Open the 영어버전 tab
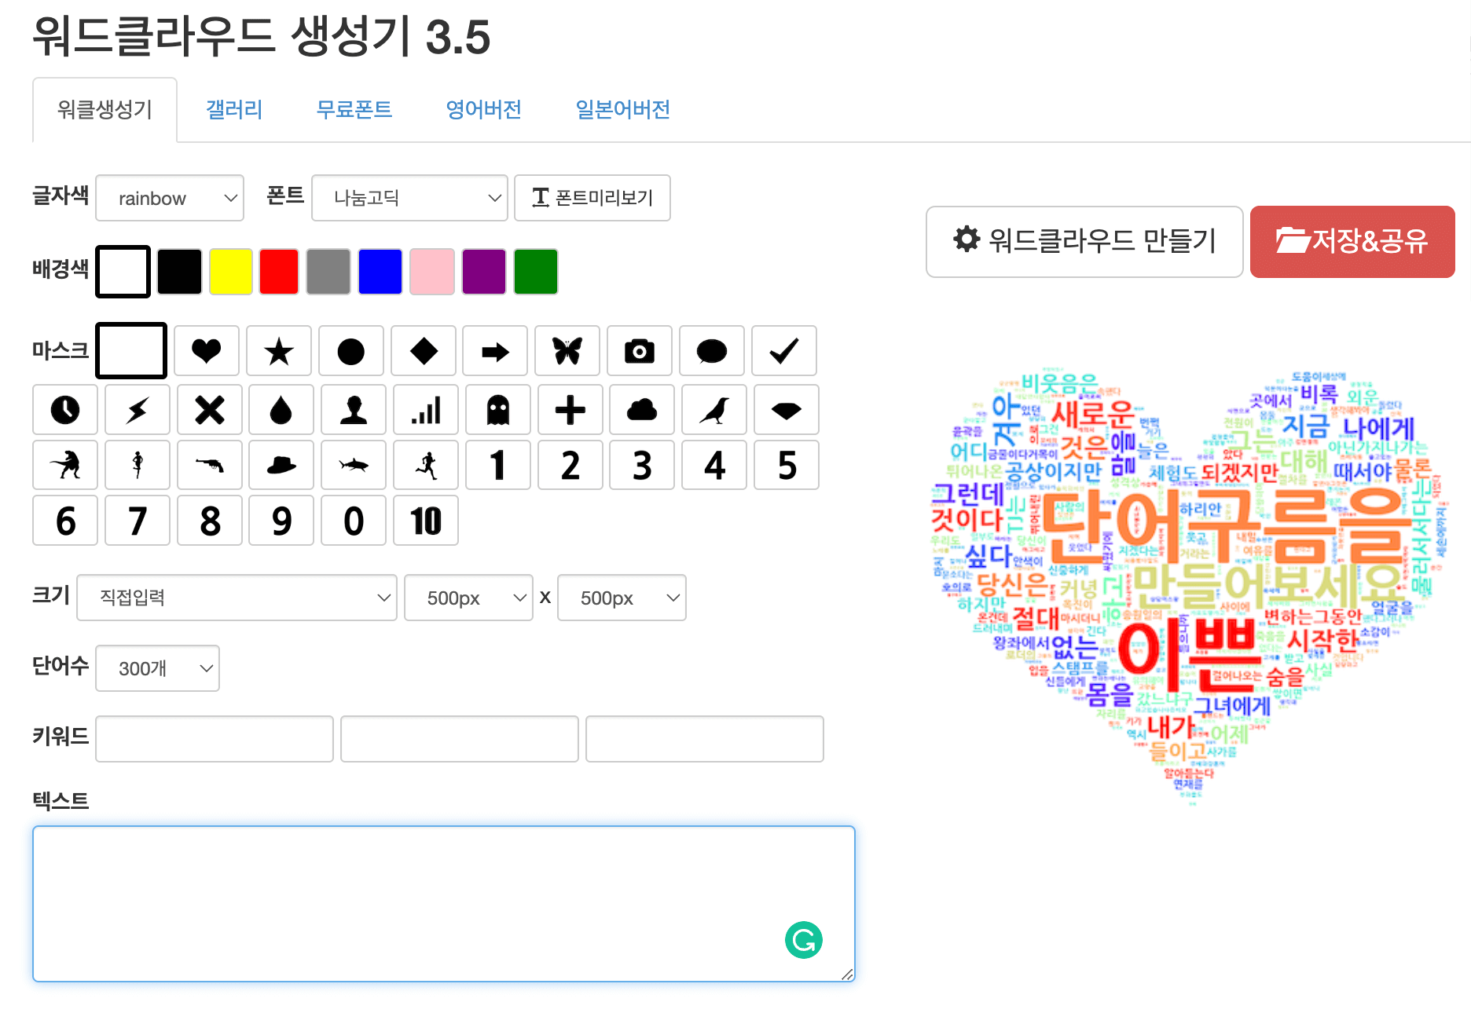 [483, 109]
